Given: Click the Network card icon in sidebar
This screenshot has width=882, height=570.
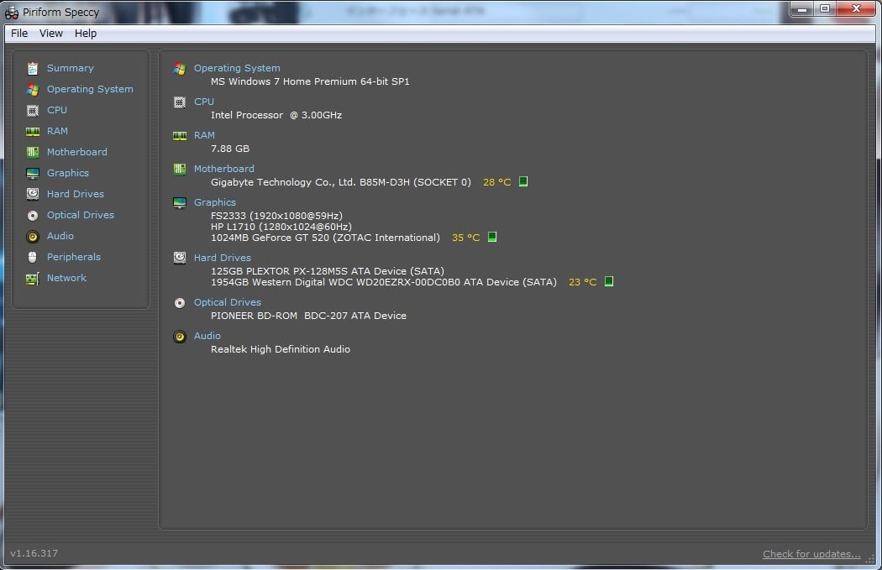Looking at the screenshot, I should pos(33,278).
